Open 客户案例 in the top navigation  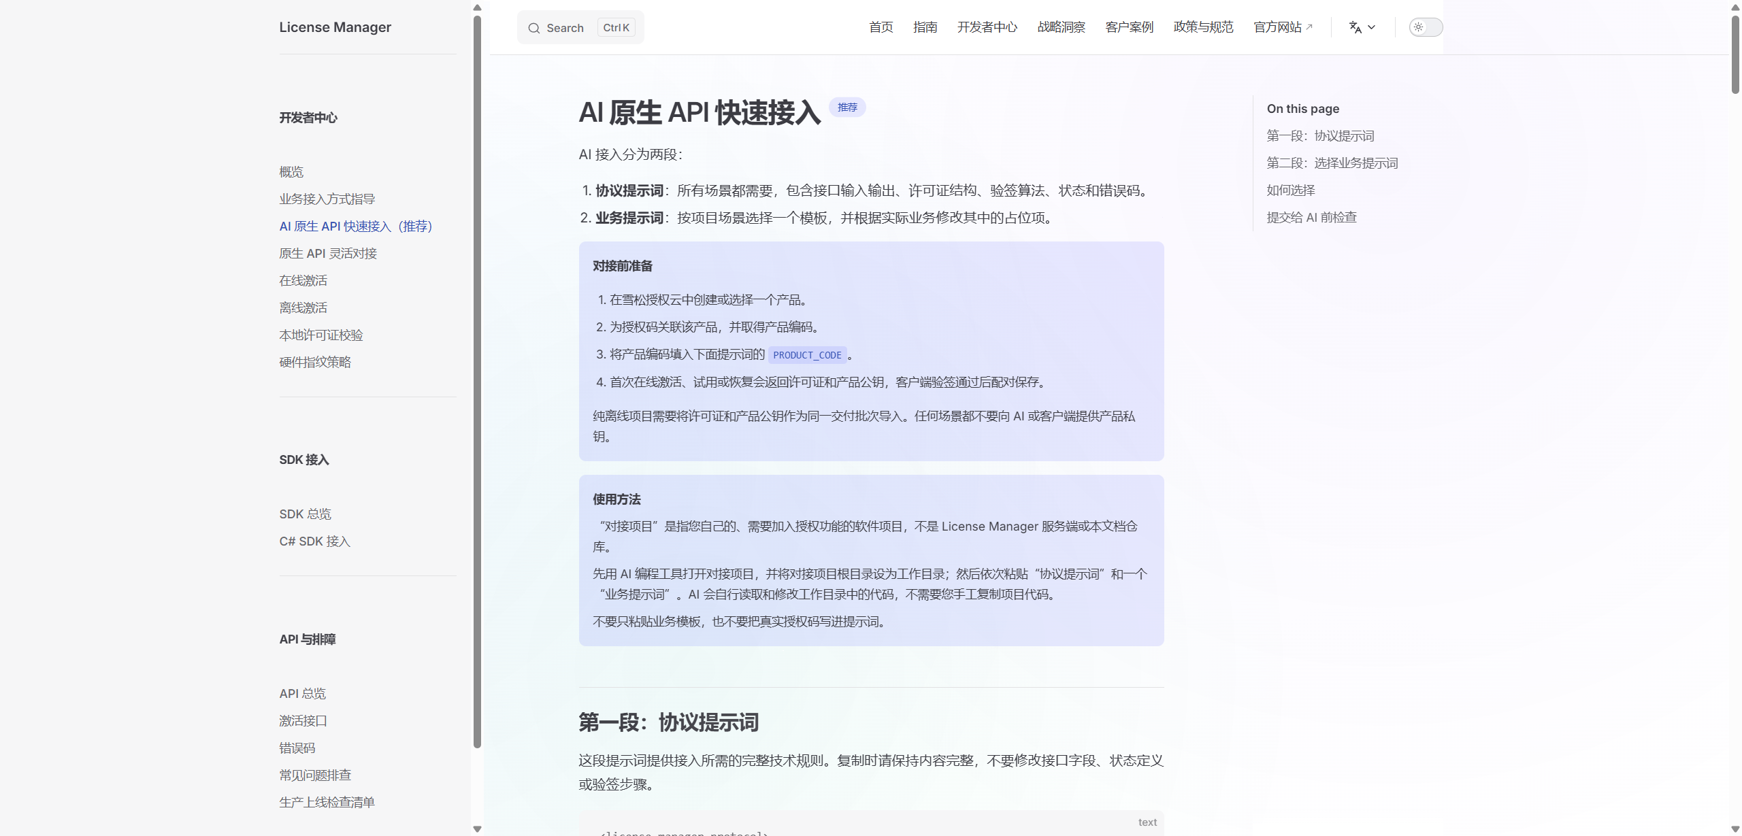1129,27
